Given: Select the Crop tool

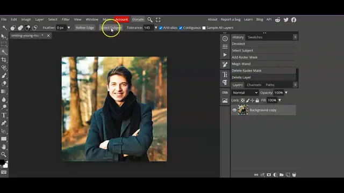Looking at the screenshot, I should [4, 60].
